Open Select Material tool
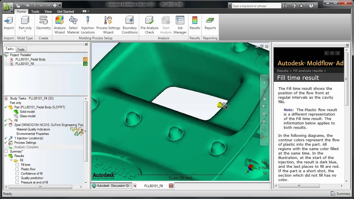 (x=73, y=25)
